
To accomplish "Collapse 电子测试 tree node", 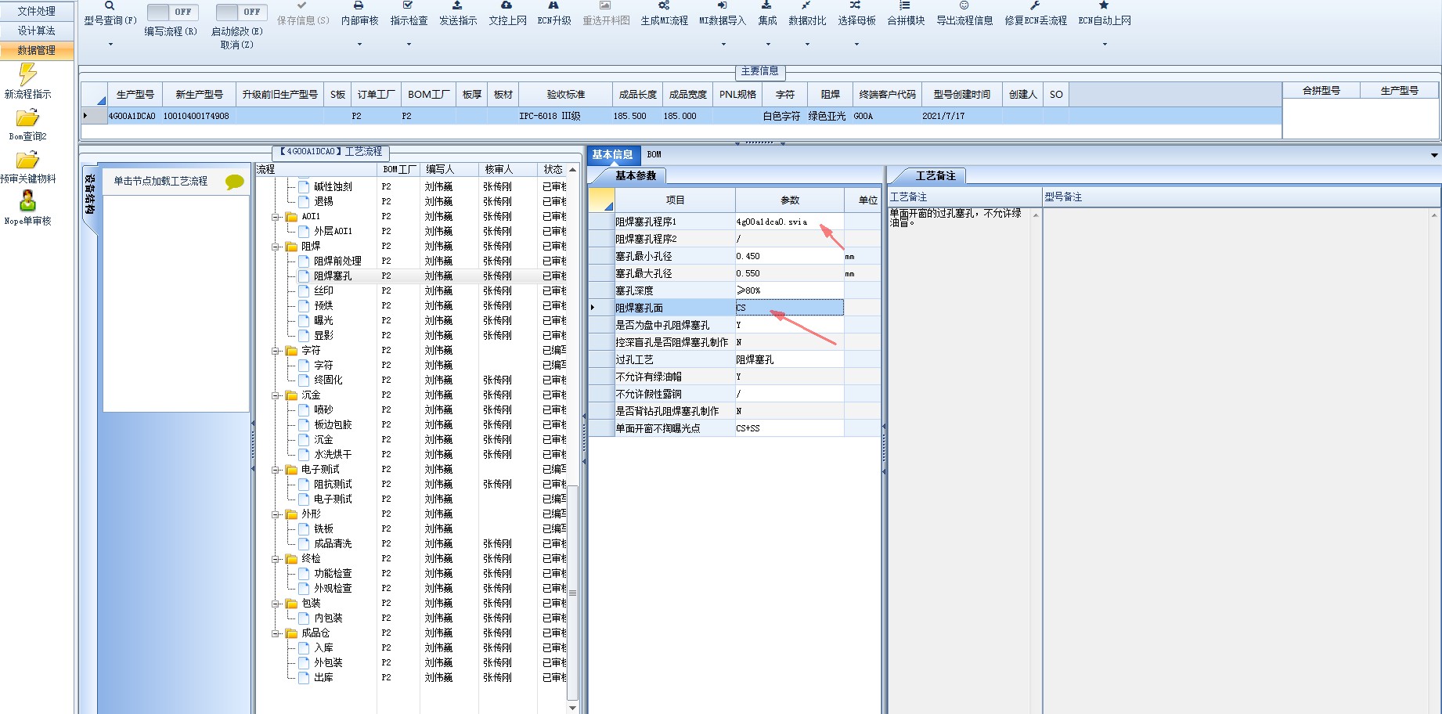I will pos(276,470).
